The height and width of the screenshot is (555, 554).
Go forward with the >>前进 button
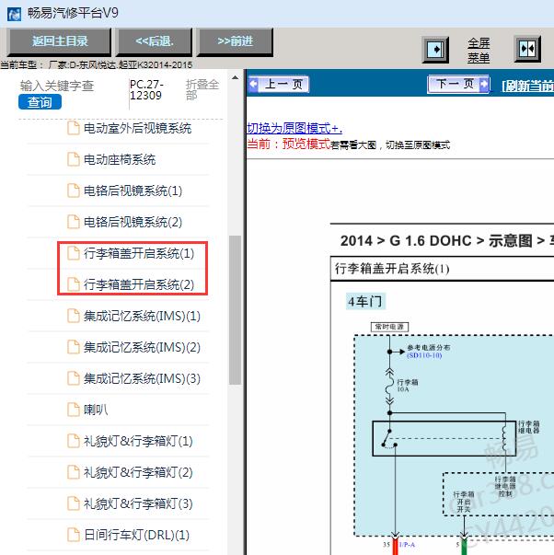pyautogui.click(x=235, y=41)
